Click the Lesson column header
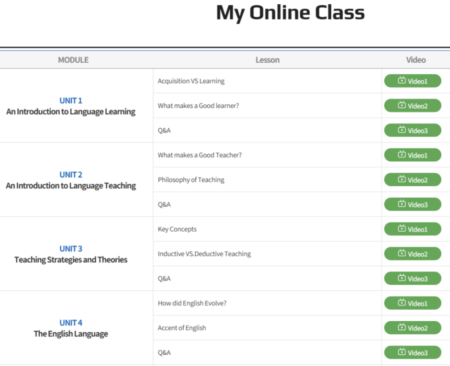Viewport: 450px width, 366px height. (x=267, y=60)
